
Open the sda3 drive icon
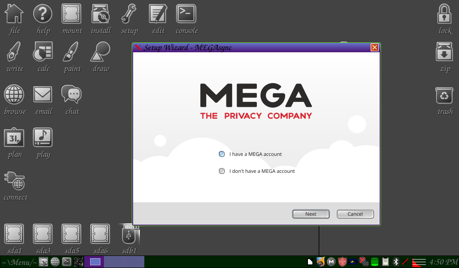tap(43, 239)
